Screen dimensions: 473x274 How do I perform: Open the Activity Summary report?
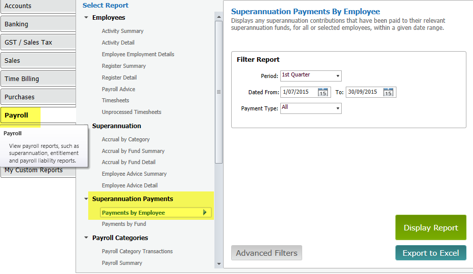pyautogui.click(x=122, y=31)
